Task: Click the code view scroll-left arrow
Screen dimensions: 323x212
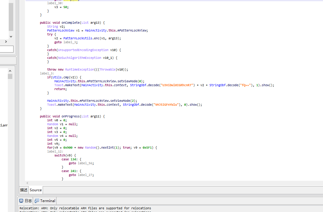Action: [x=27, y=183]
